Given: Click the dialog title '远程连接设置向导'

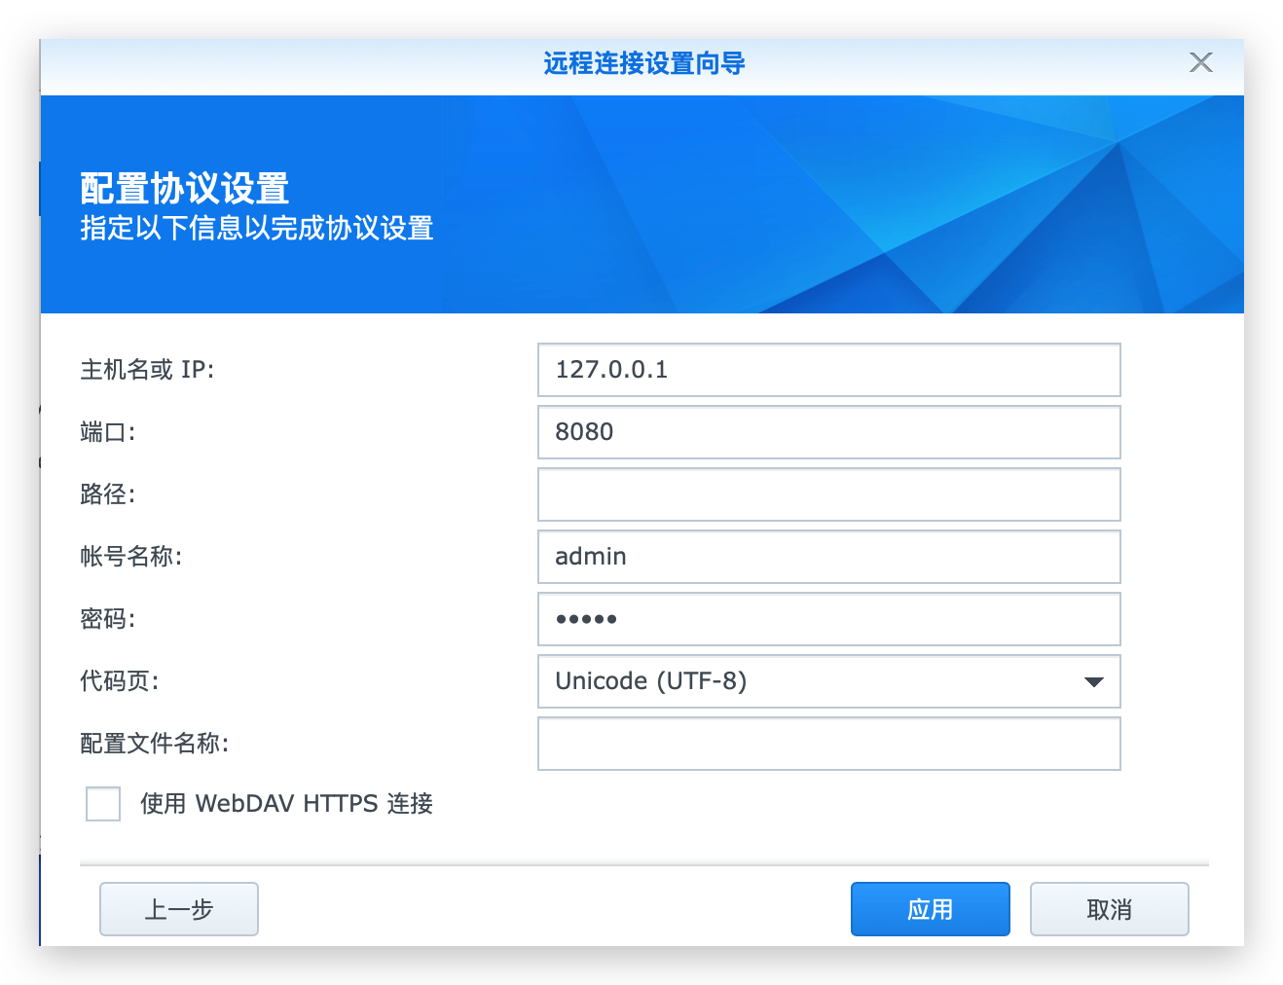Looking at the screenshot, I should point(643,64).
